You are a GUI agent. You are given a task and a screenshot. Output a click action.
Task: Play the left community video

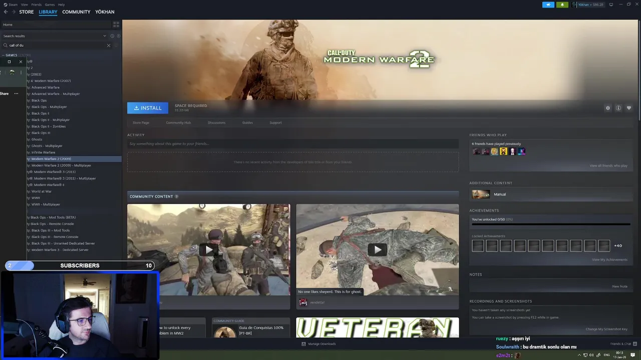[x=208, y=249]
